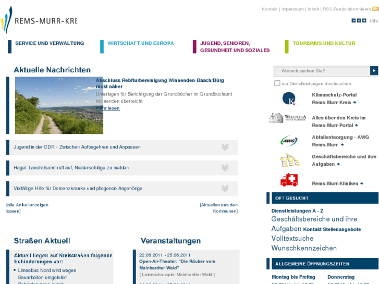Click the Wikipedia logo

pos(287,118)
